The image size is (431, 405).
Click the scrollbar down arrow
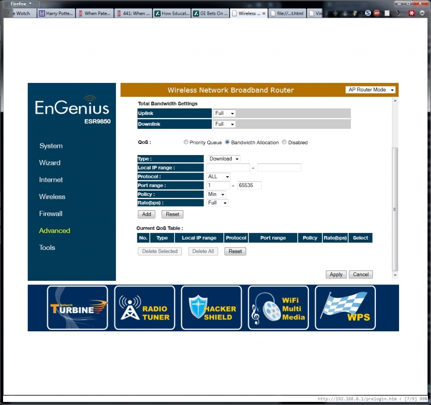(x=395, y=275)
